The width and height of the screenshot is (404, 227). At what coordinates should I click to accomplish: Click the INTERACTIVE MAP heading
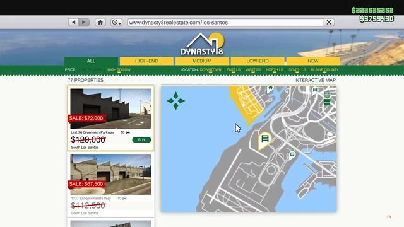315,80
